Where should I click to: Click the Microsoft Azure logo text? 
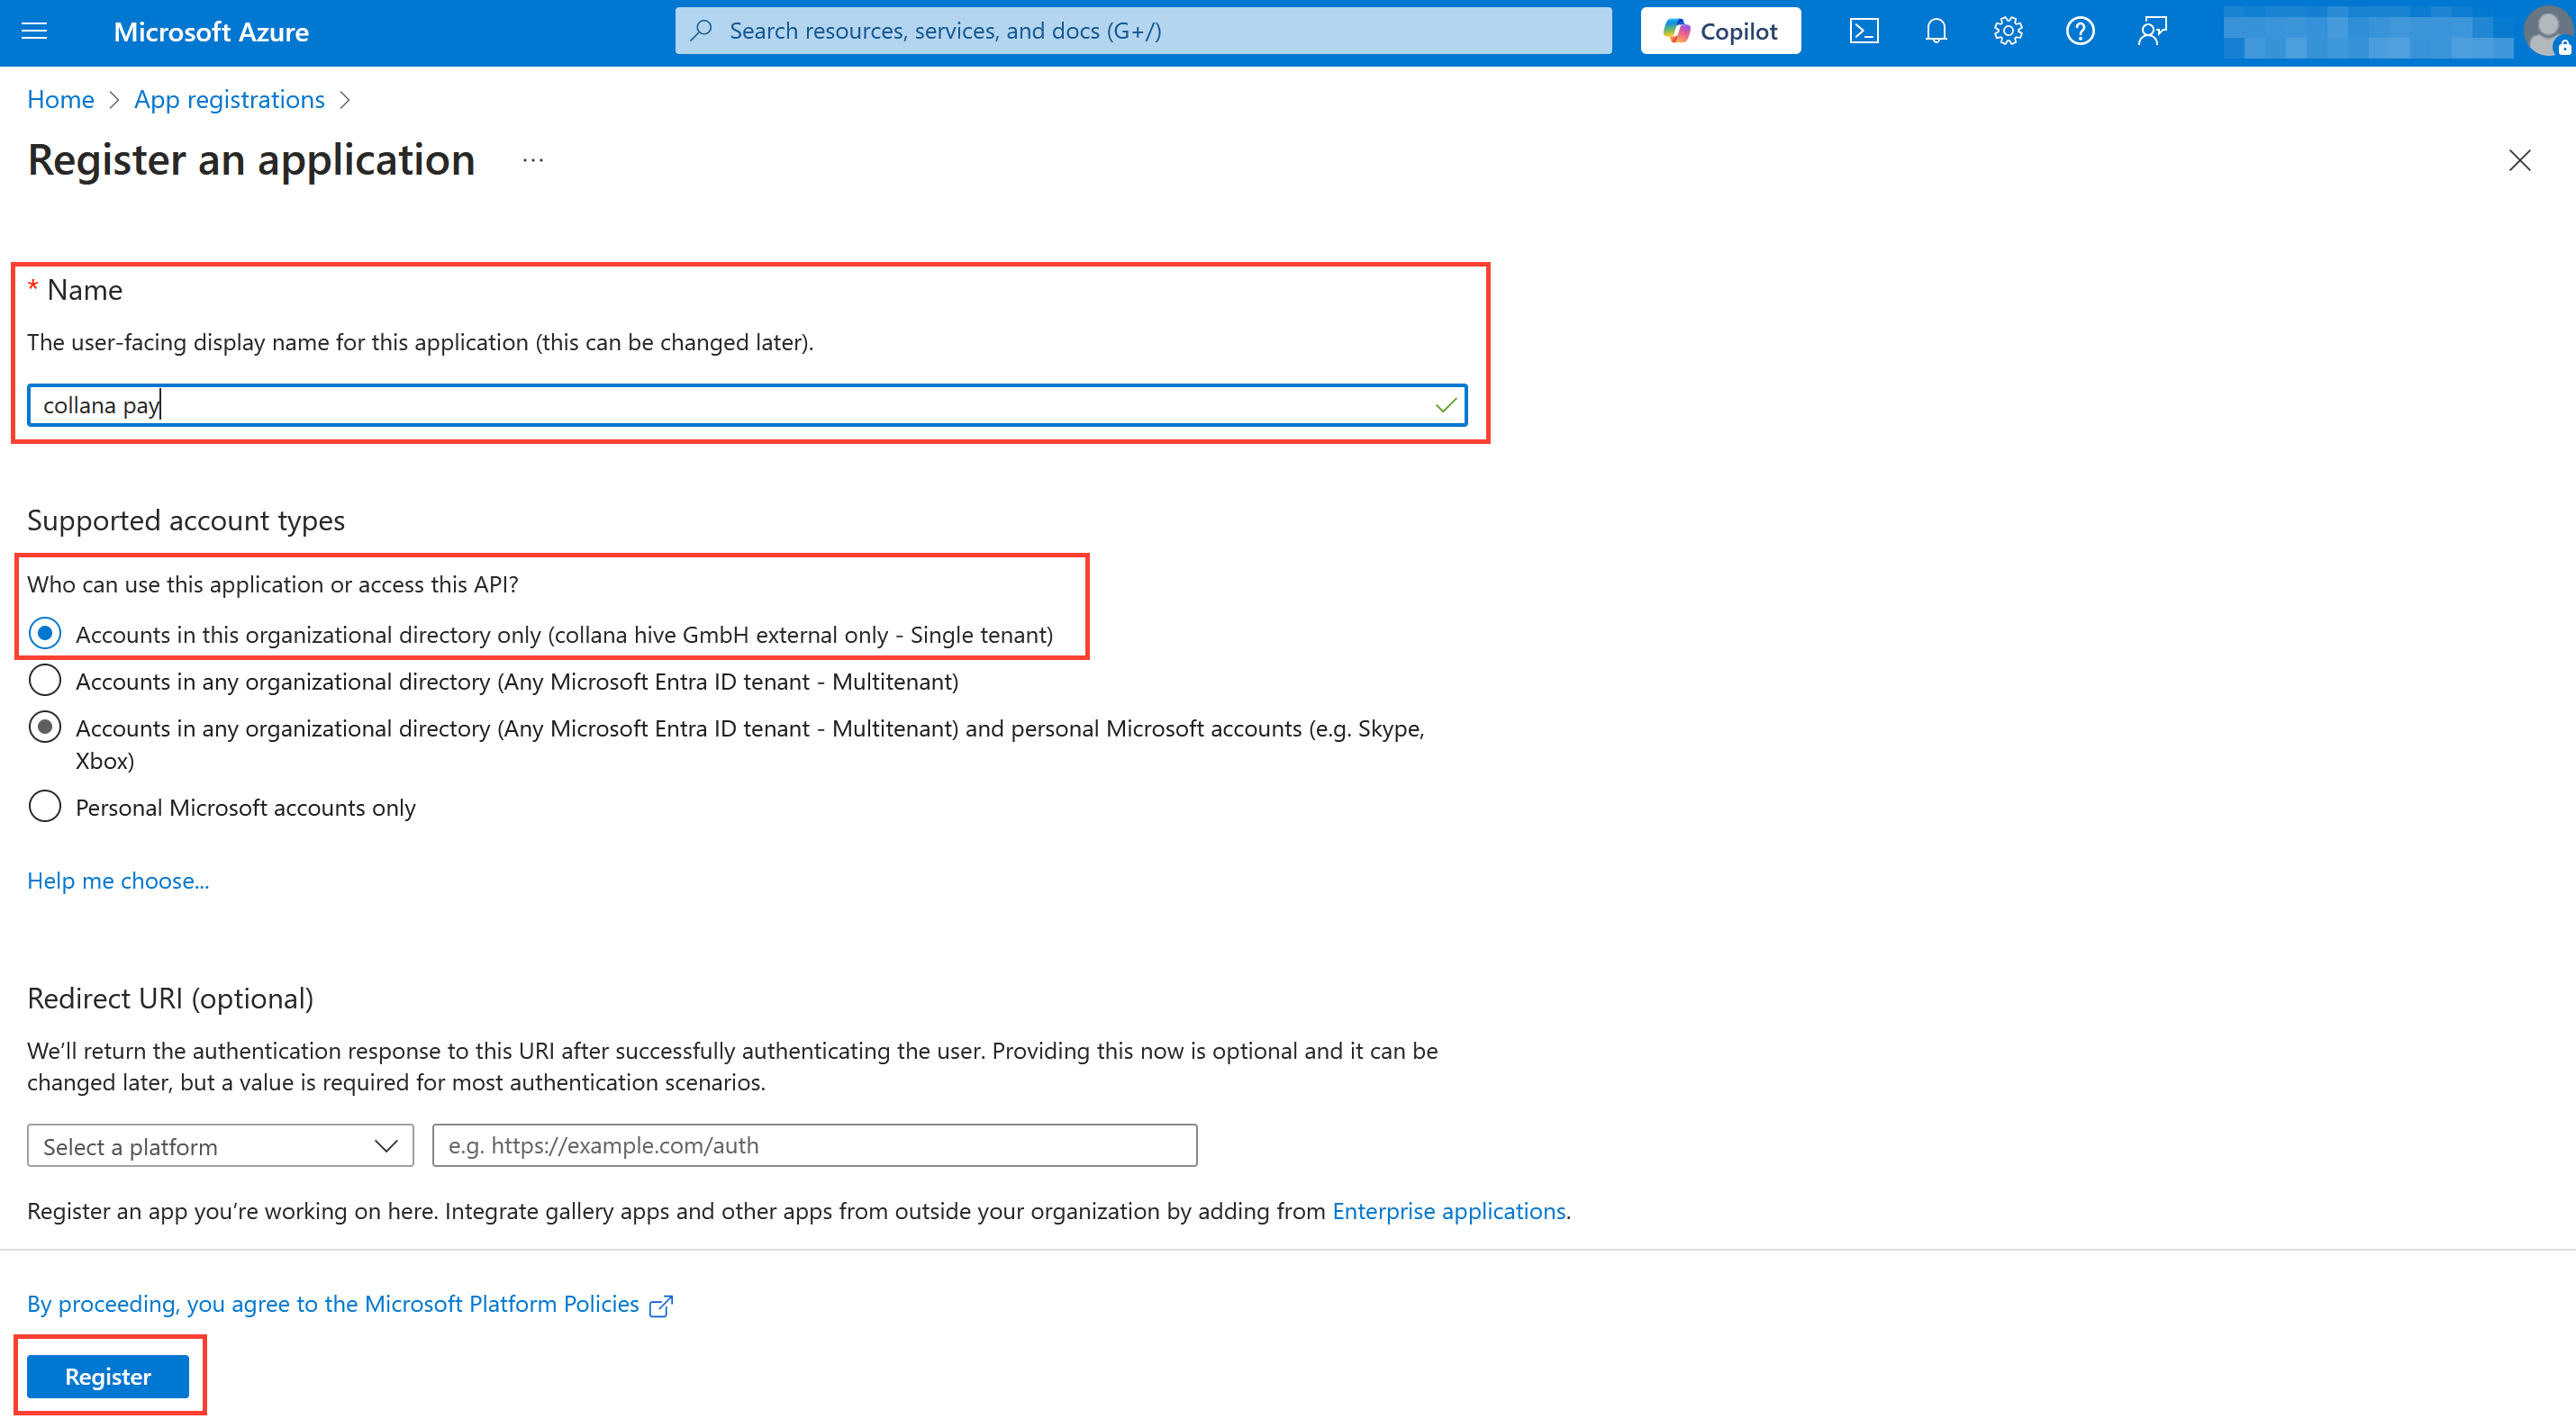pyautogui.click(x=211, y=32)
